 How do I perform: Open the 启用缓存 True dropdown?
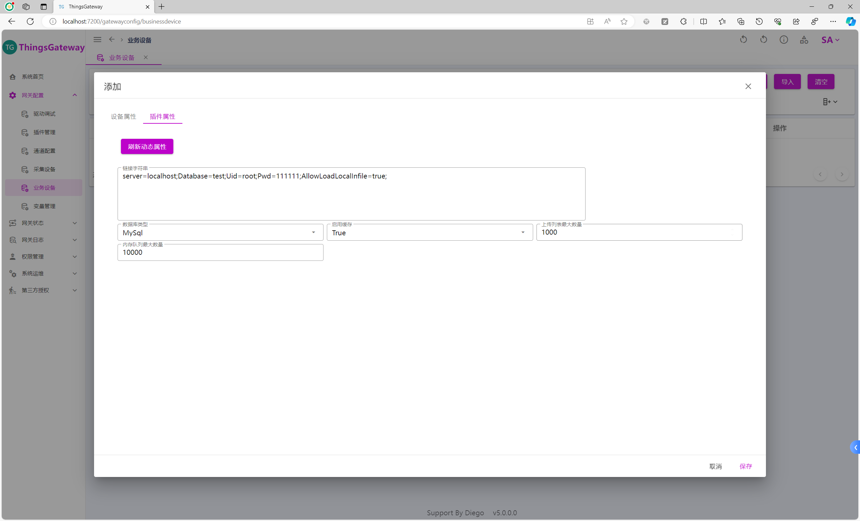429,233
